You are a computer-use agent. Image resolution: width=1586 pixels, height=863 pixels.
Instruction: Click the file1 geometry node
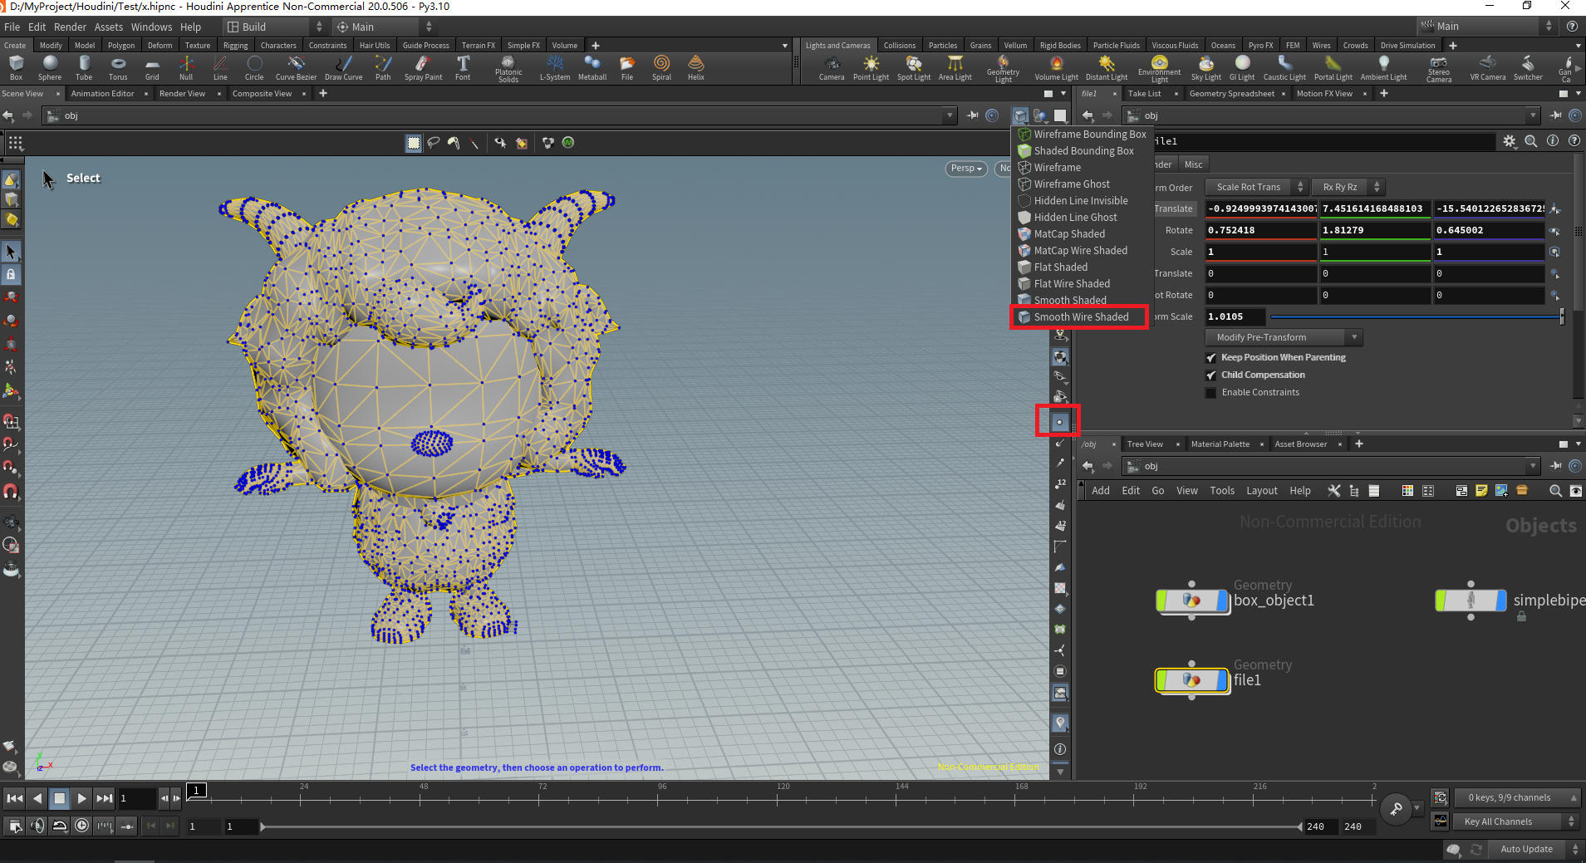pyautogui.click(x=1191, y=680)
